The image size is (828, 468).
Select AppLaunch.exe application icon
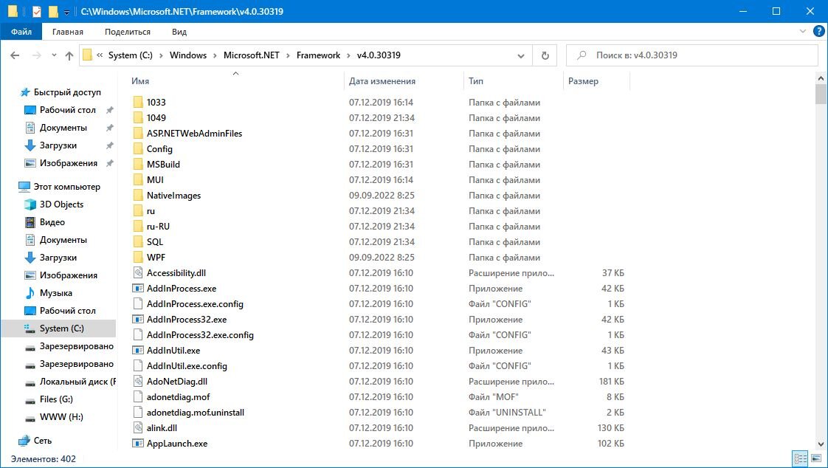[138, 443]
